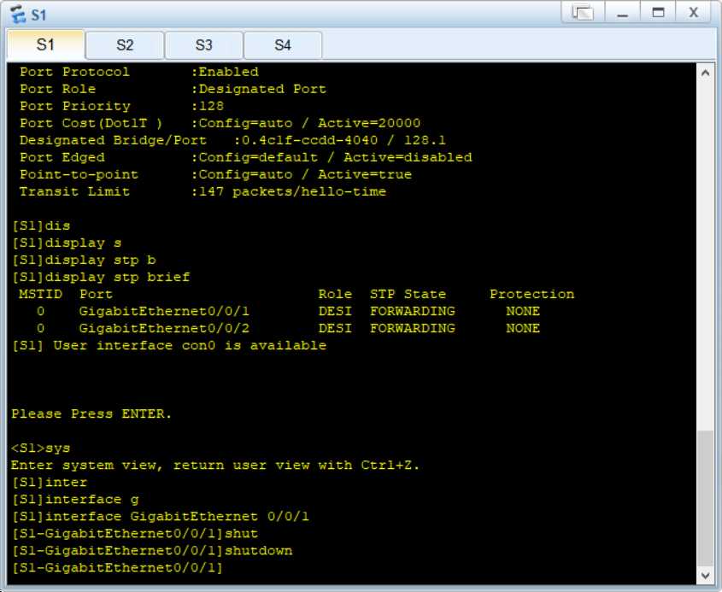The height and width of the screenshot is (592, 722).
Task: Click the scroll down arrow
Action: click(705, 575)
